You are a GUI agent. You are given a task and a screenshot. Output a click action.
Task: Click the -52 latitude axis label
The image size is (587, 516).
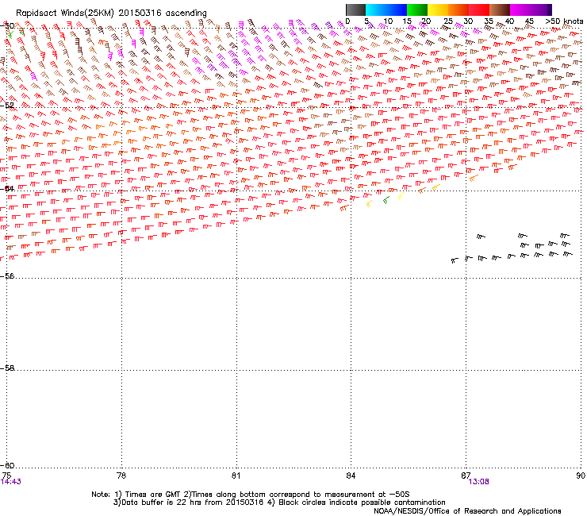pos(8,106)
